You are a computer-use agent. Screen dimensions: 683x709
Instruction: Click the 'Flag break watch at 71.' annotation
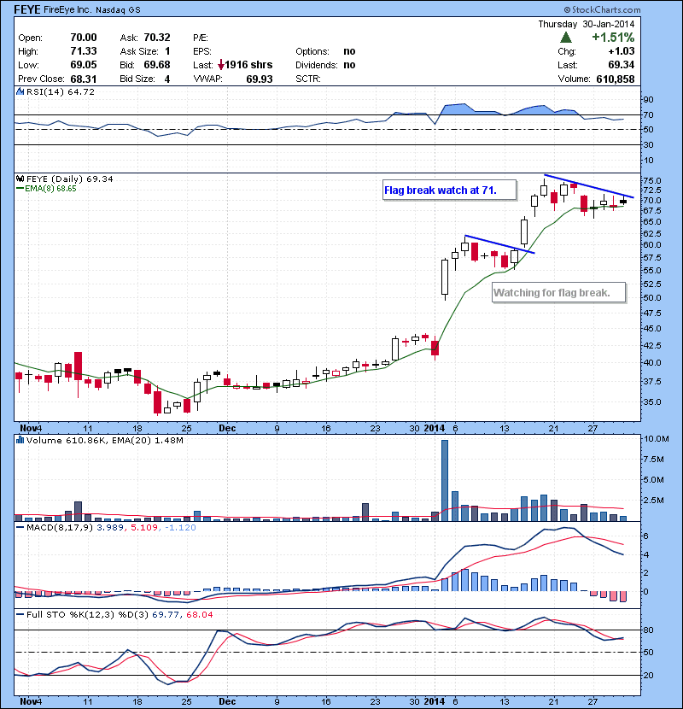click(449, 190)
